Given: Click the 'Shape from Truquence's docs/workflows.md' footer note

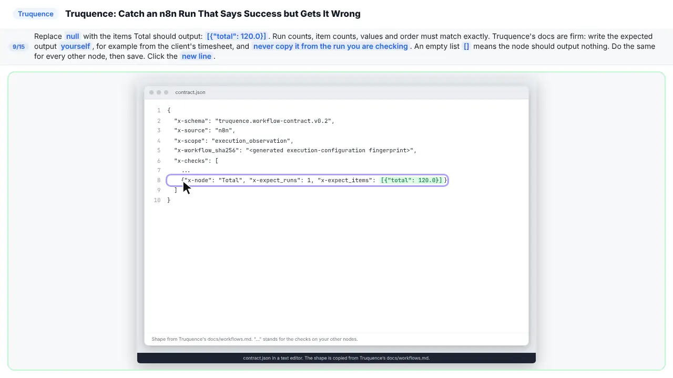Looking at the screenshot, I should click(x=254, y=339).
